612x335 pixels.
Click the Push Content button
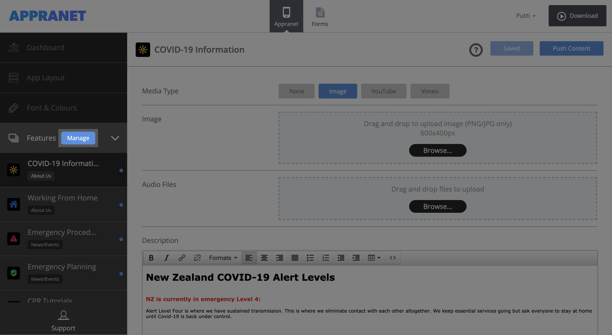pyautogui.click(x=571, y=48)
